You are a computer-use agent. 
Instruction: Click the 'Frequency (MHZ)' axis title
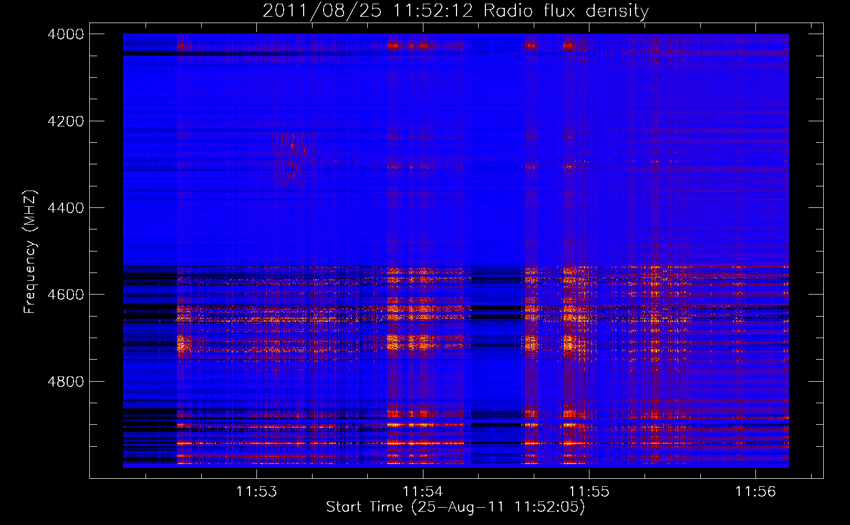click(30, 252)
